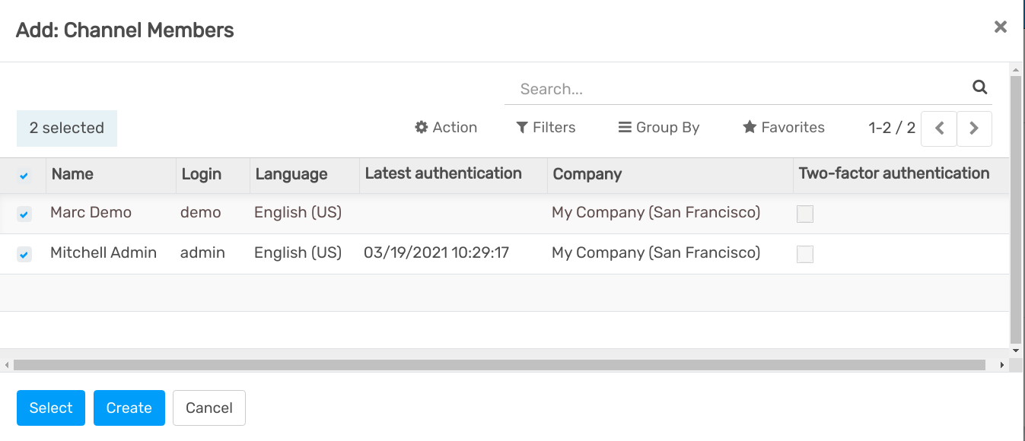Screen dimensions: 1025x441
Task: Sort by the Name column header
Action: [x=72, y=174]
